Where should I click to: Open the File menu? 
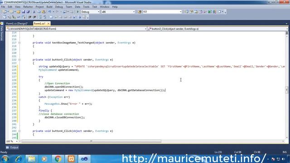tap(3, 7)
